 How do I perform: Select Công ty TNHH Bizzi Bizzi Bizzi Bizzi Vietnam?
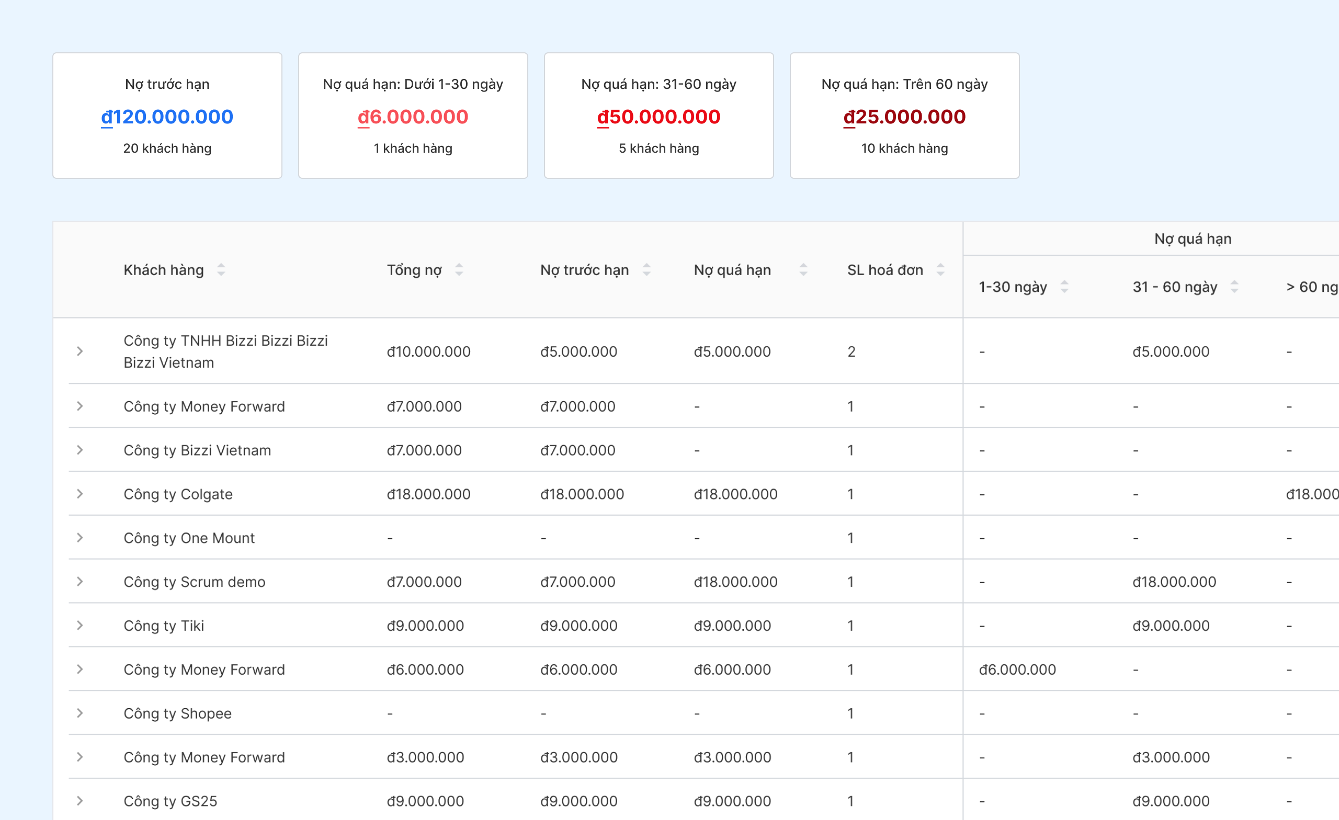click(225, 351)
